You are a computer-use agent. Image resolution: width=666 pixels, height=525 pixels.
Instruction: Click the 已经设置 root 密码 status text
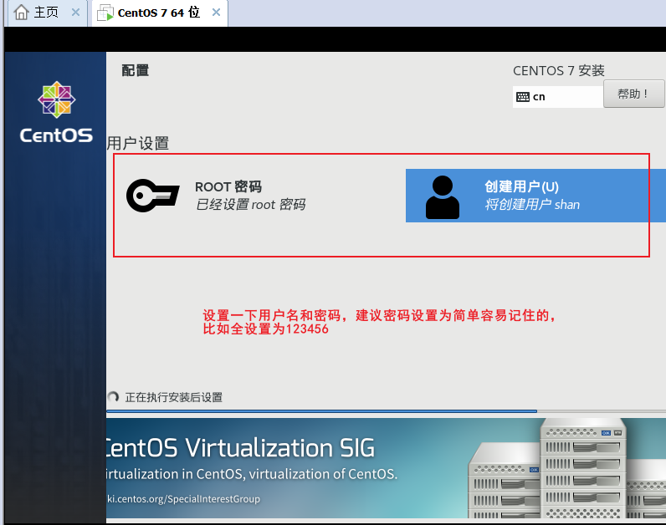[251, 205]
